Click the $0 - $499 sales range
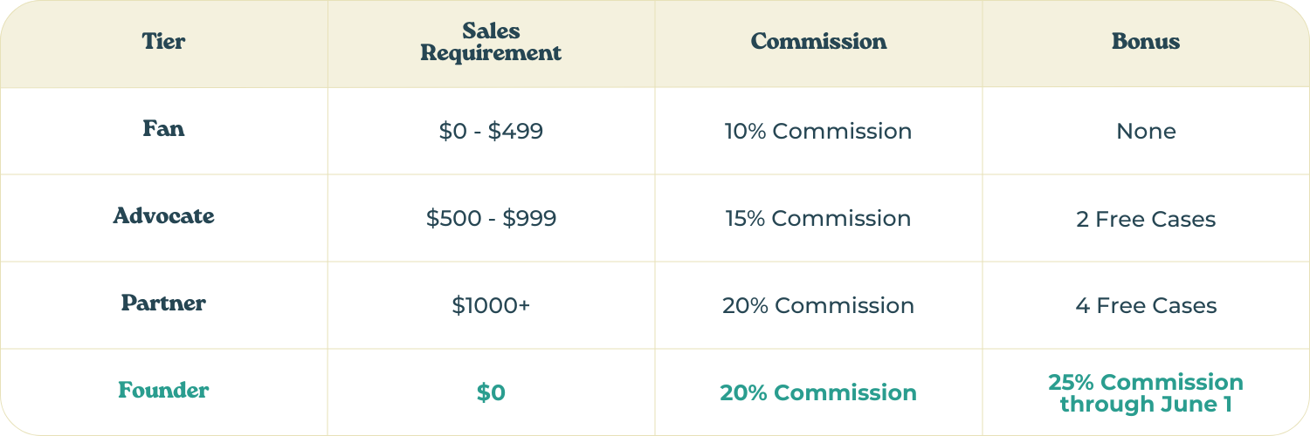The width and height of the screenshot is (1310, 436). 491,131
